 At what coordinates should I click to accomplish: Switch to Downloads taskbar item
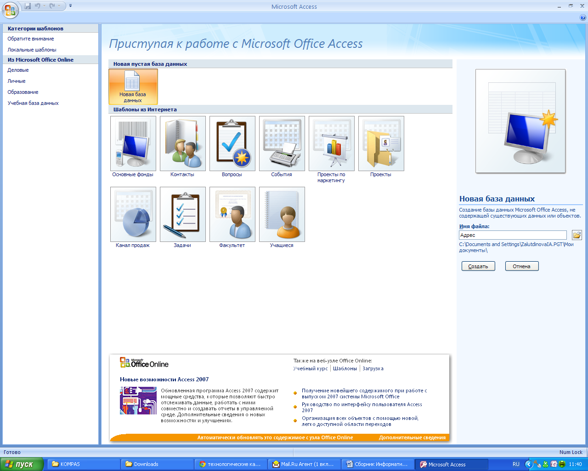pos(158,464)
